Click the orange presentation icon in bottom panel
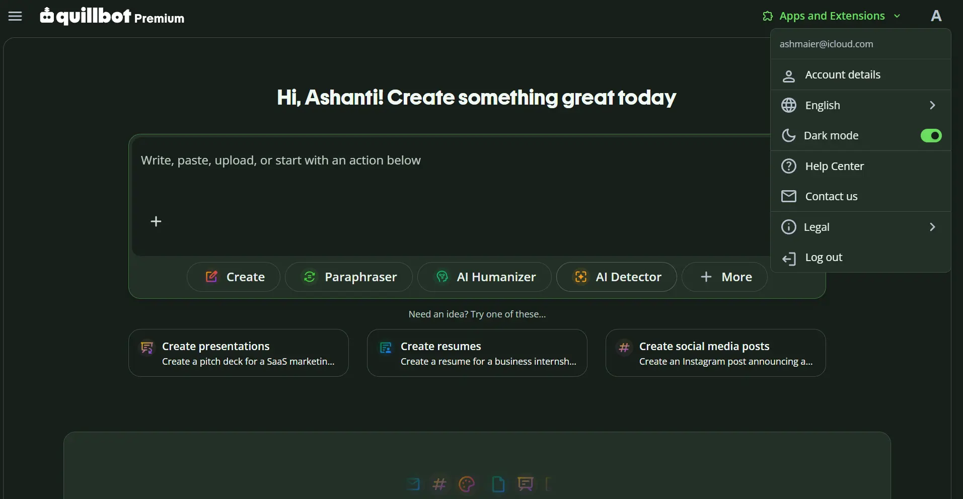 525,484
